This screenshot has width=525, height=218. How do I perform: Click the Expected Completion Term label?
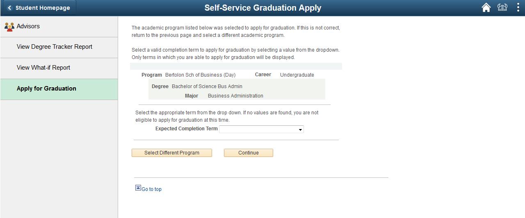pyautogui.click(x=187, y=129)
